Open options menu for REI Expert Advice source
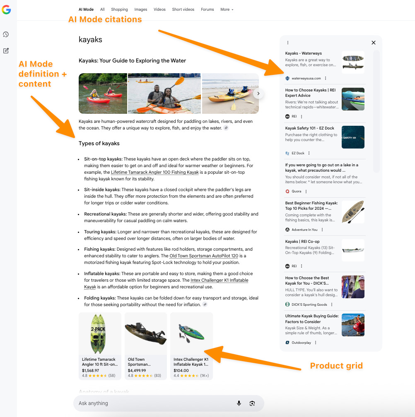Viewport: 415px width, 417px height. [x=302, y=117]
